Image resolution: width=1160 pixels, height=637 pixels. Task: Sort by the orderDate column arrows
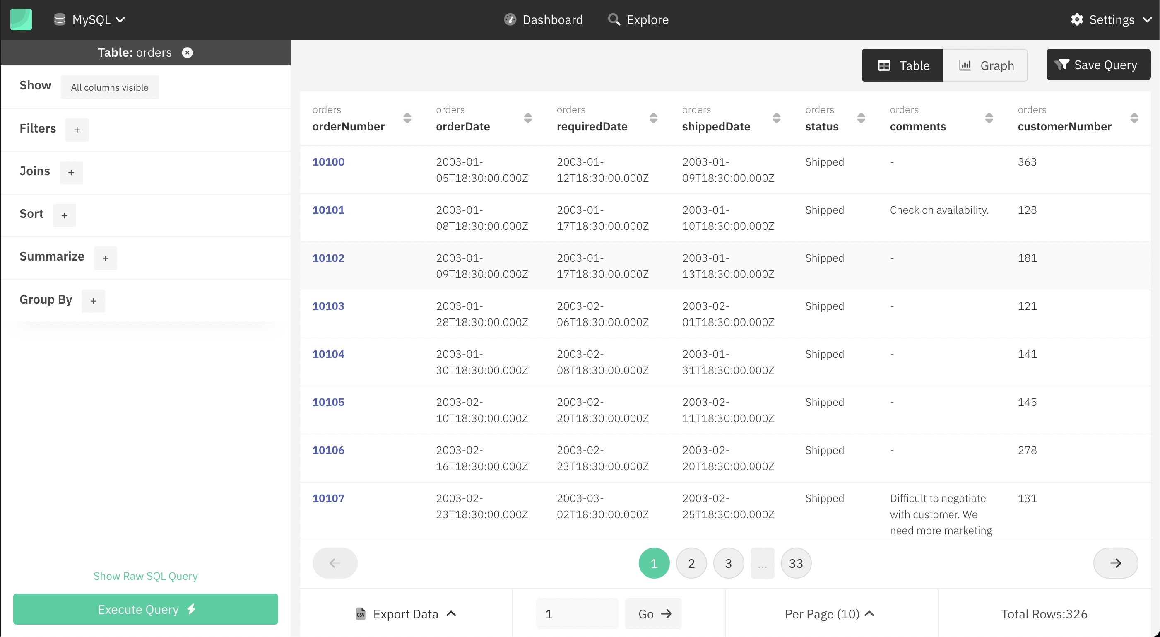pos(528,118)
